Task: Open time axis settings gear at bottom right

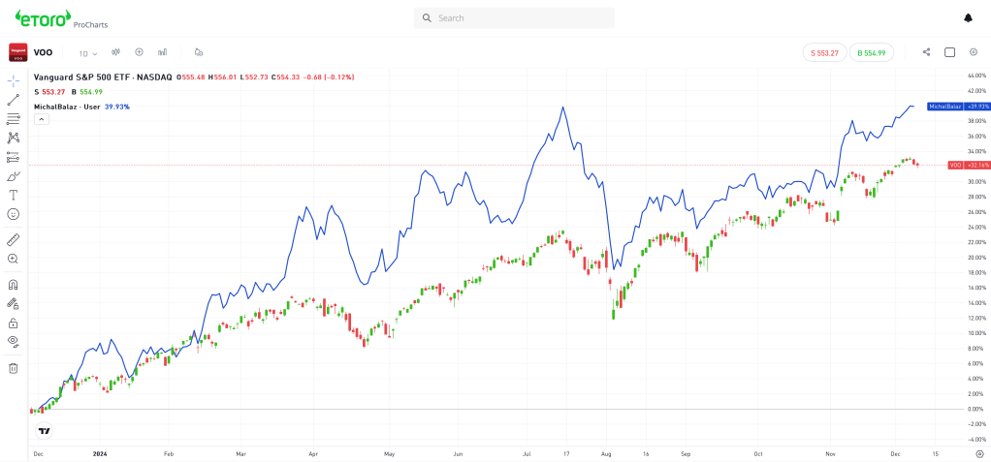Action: [979, 453]
